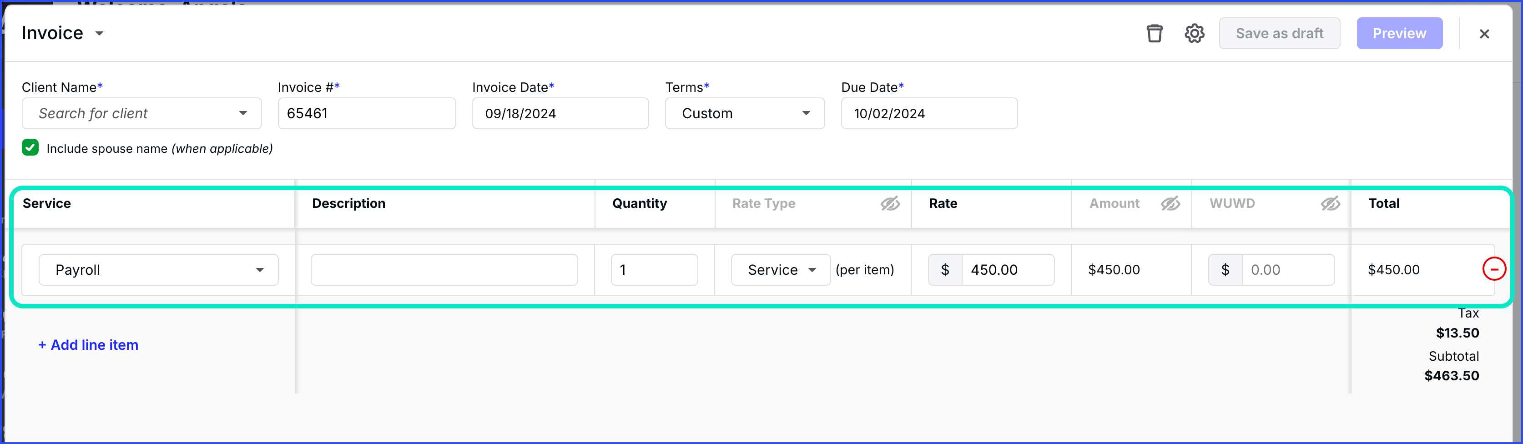Click the Invoice # field
This screenshot has width=1523, height=444.
tap(367, 114)
